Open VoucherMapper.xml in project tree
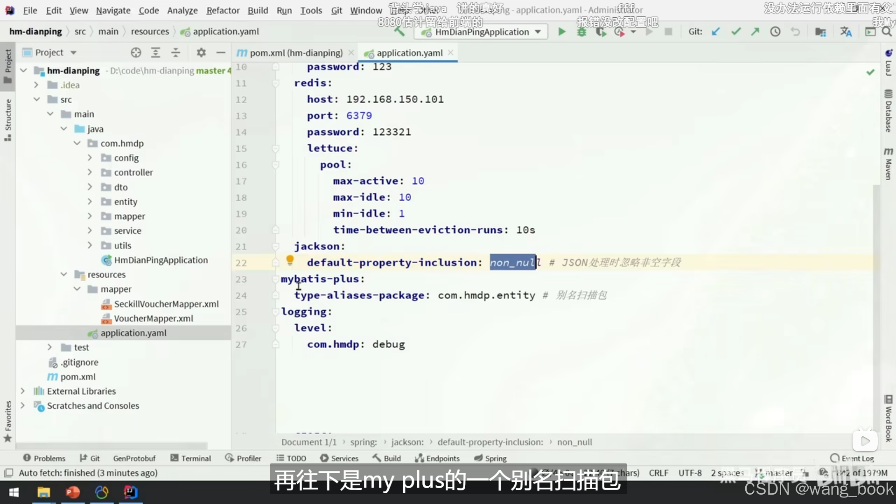896x504 pixels. pyautogui.click(x=153, y=318)
